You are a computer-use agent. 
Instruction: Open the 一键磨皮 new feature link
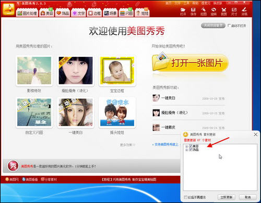[168, 127]
